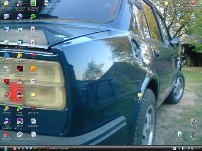The image size is (202, 151).
Task: Launch the Opera browser icon
Action: [6, 96]
